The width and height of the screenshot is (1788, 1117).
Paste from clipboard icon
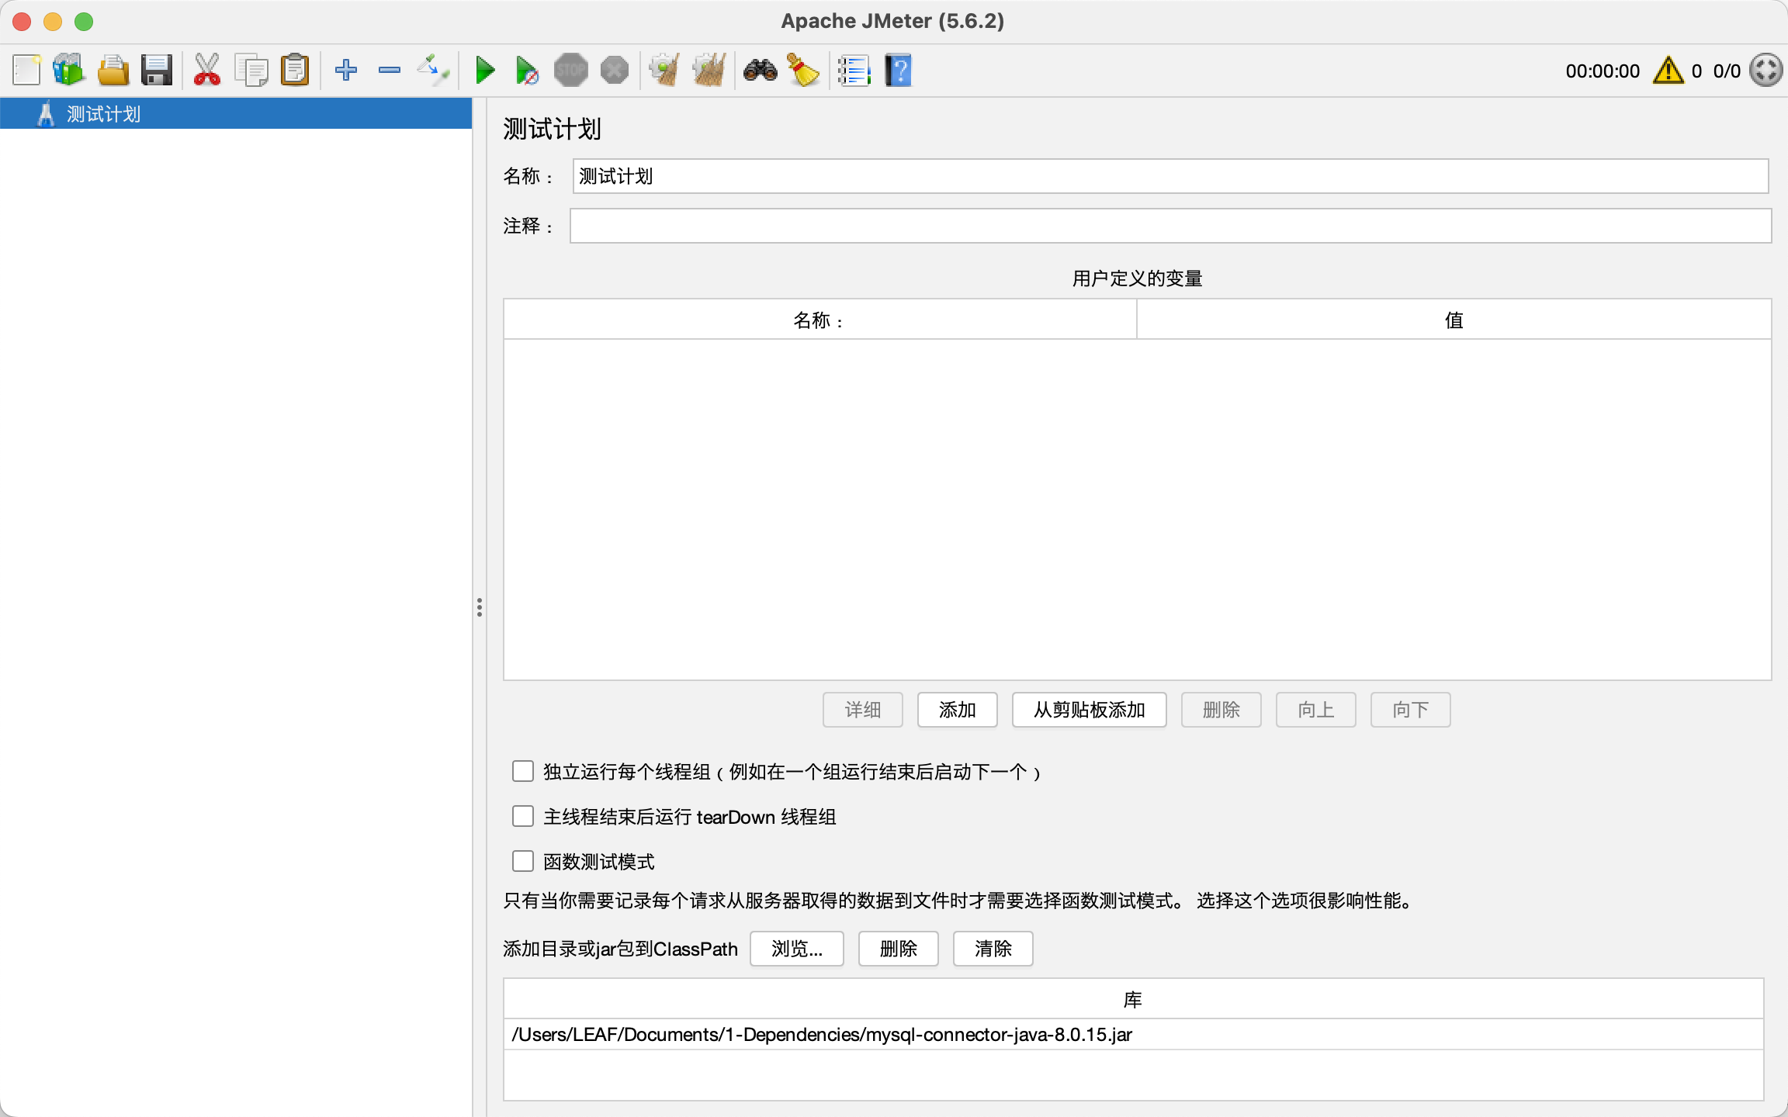pyautogui.click(x=295, y=71)
